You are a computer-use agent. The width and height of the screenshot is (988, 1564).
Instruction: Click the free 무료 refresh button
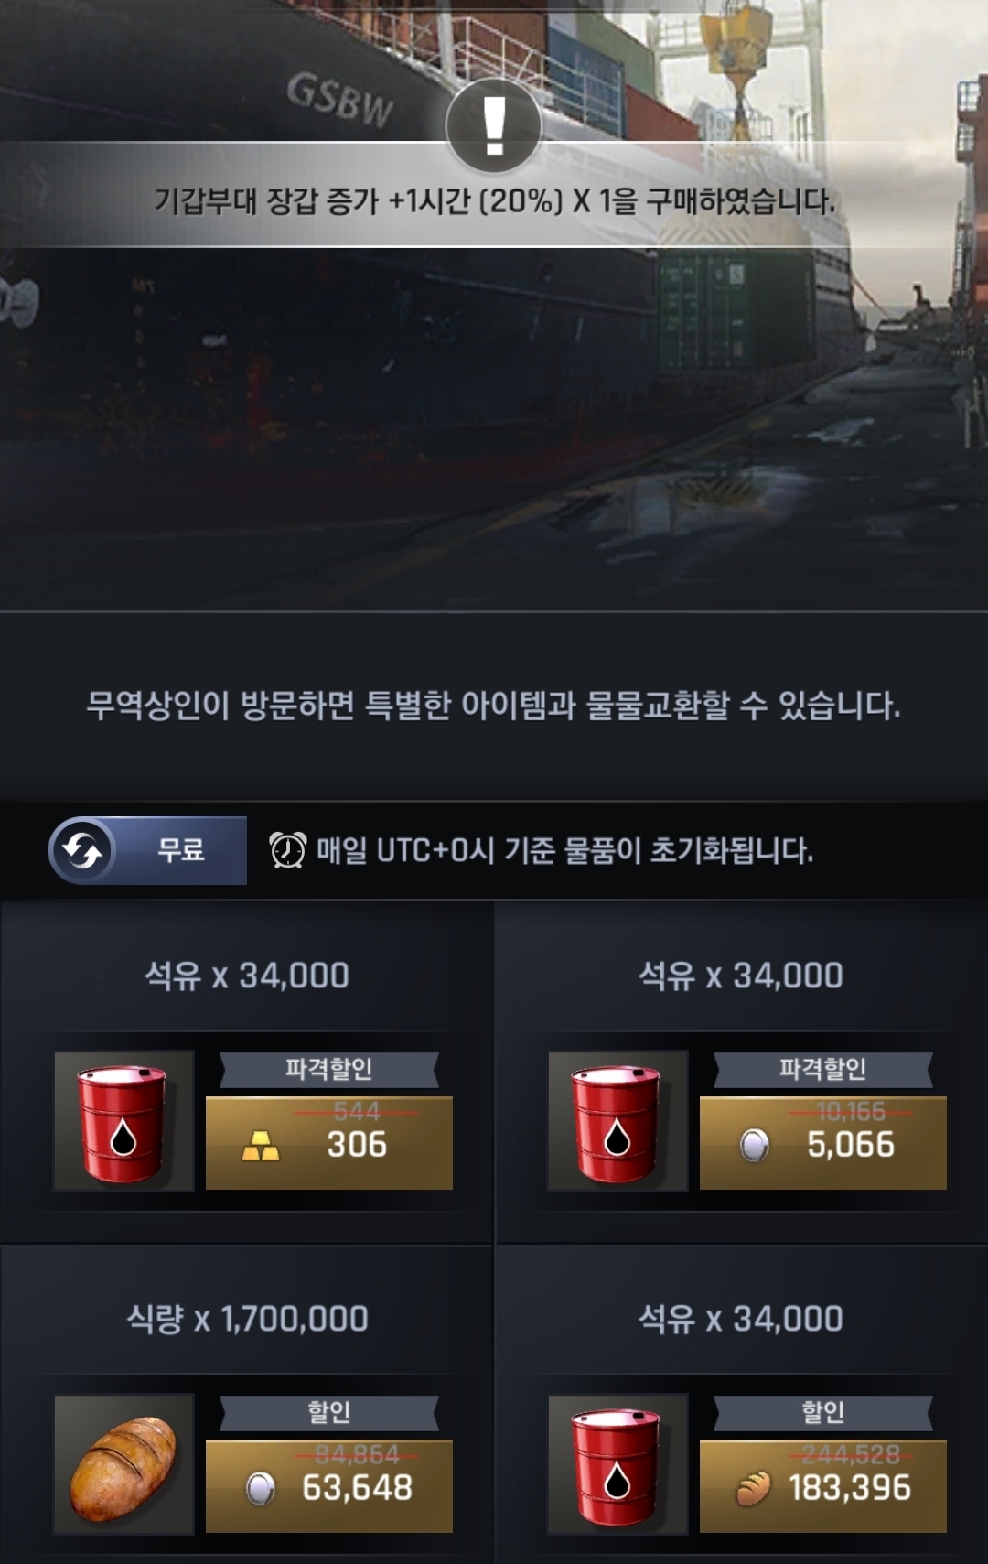tap(148, 850)
